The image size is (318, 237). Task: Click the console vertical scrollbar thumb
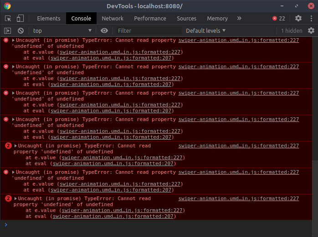315,198
